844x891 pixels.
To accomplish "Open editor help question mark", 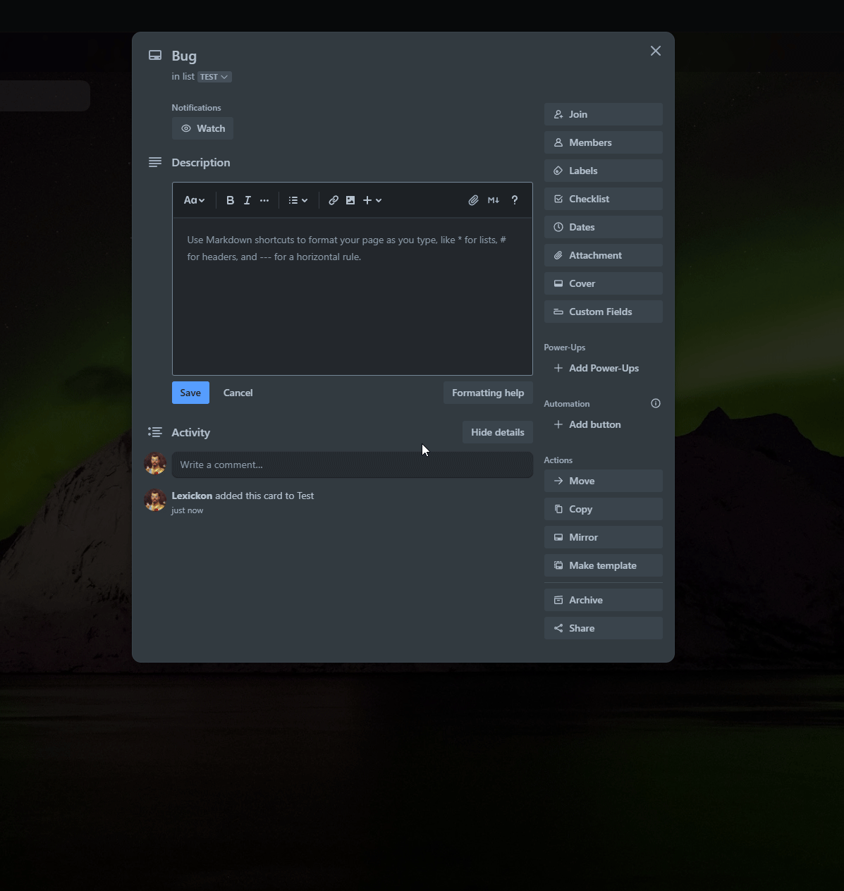I will click(515, 200).
